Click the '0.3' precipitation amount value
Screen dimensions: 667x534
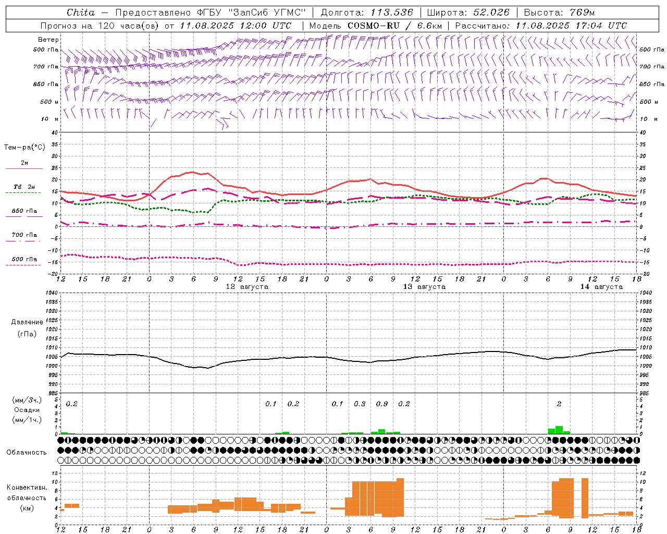(x=360, y=404)
